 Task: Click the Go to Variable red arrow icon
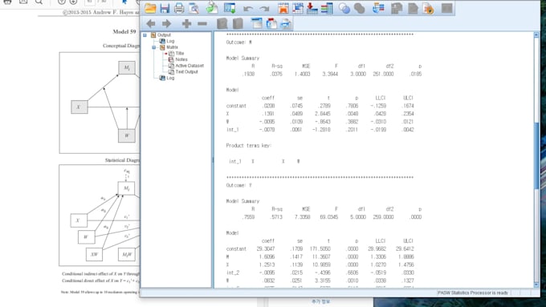pos(312,8)
